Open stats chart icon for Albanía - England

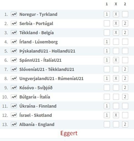14,124
